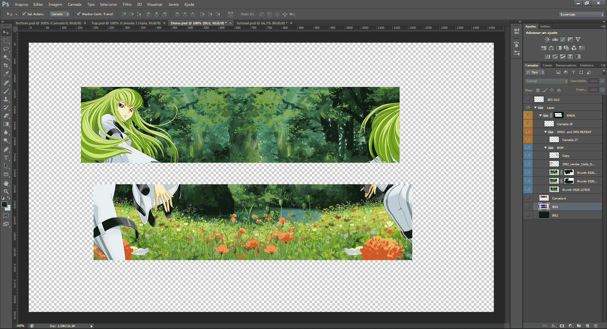The image size is (607, 329).
Task: Select the Rectangular Marquee tool
Action: pos(6,41)
